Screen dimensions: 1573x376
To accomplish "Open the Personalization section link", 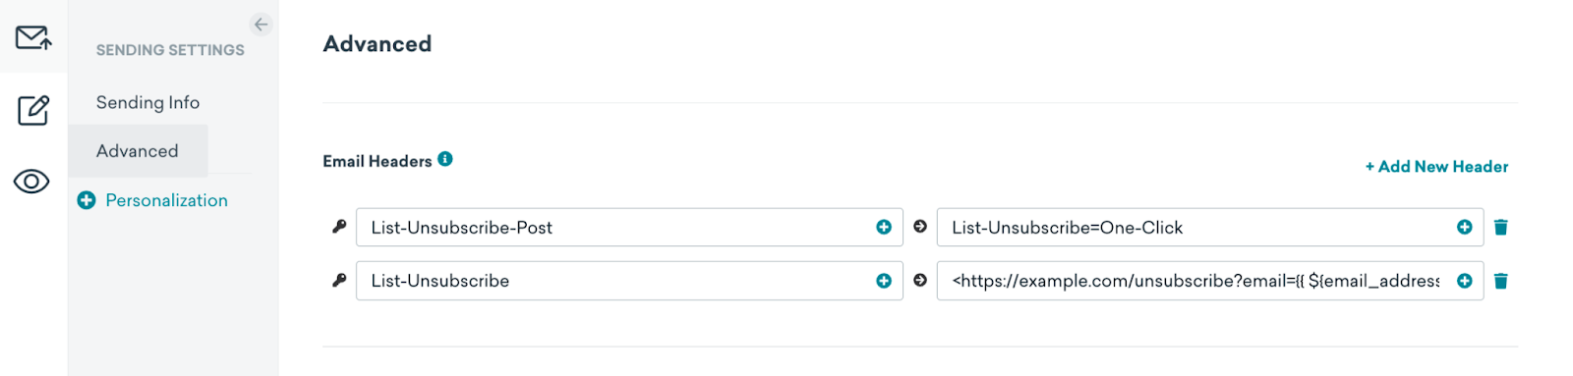I will point(166,200).
